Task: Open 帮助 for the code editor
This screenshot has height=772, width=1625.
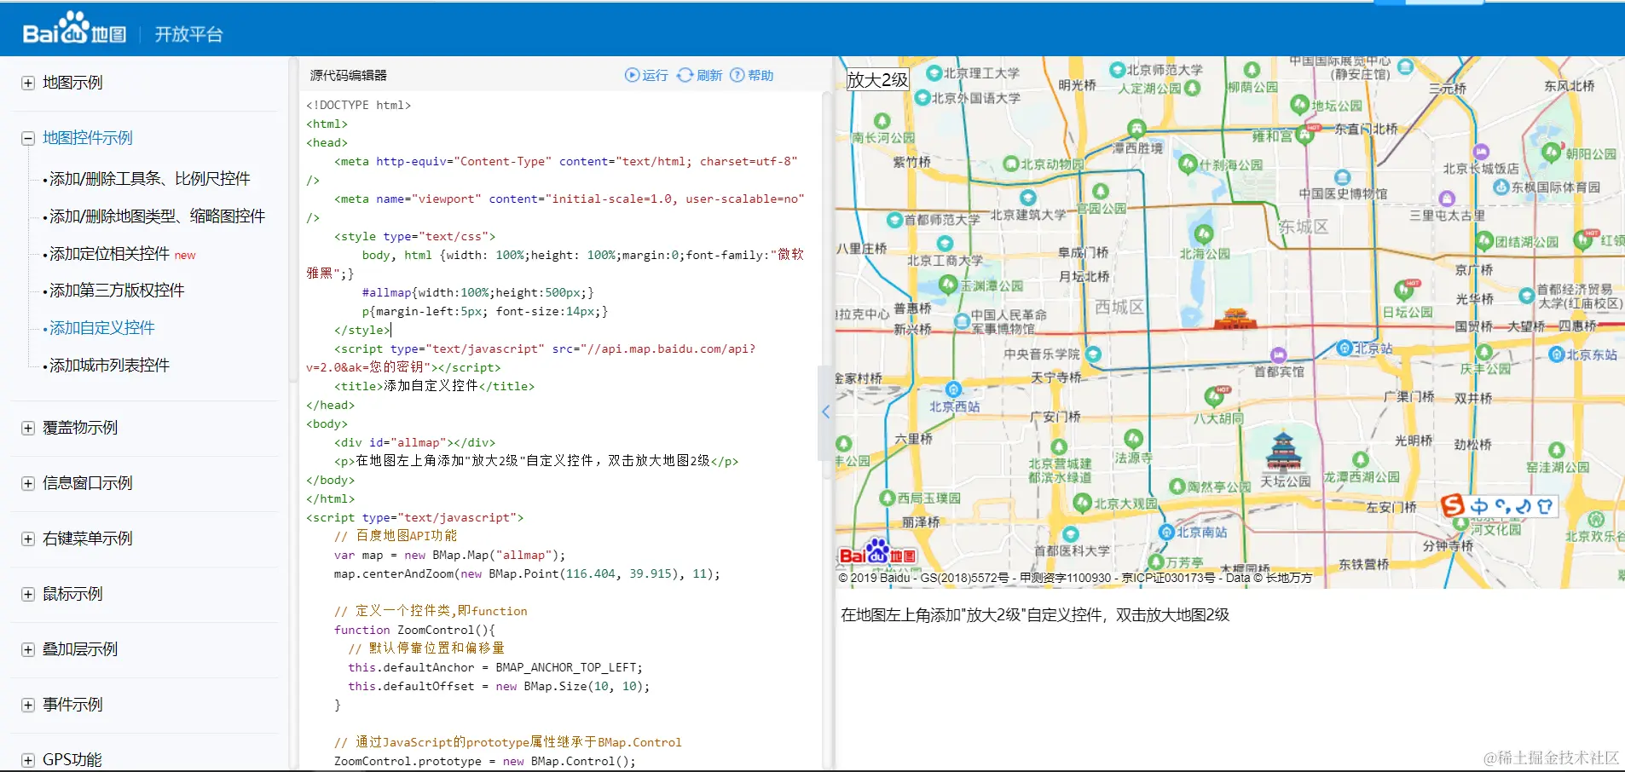Action: [x=752, y=75]
